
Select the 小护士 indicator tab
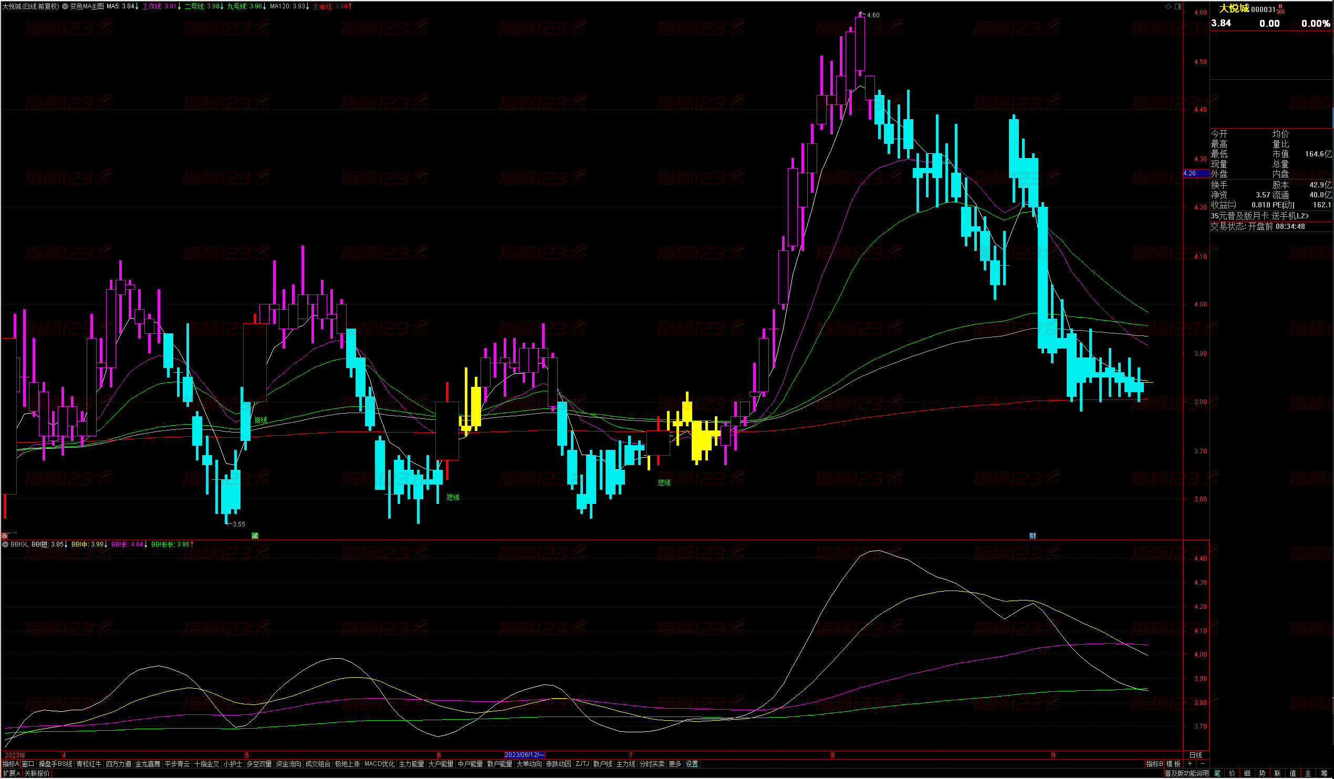pyautogui.click(x=232, y=764)
